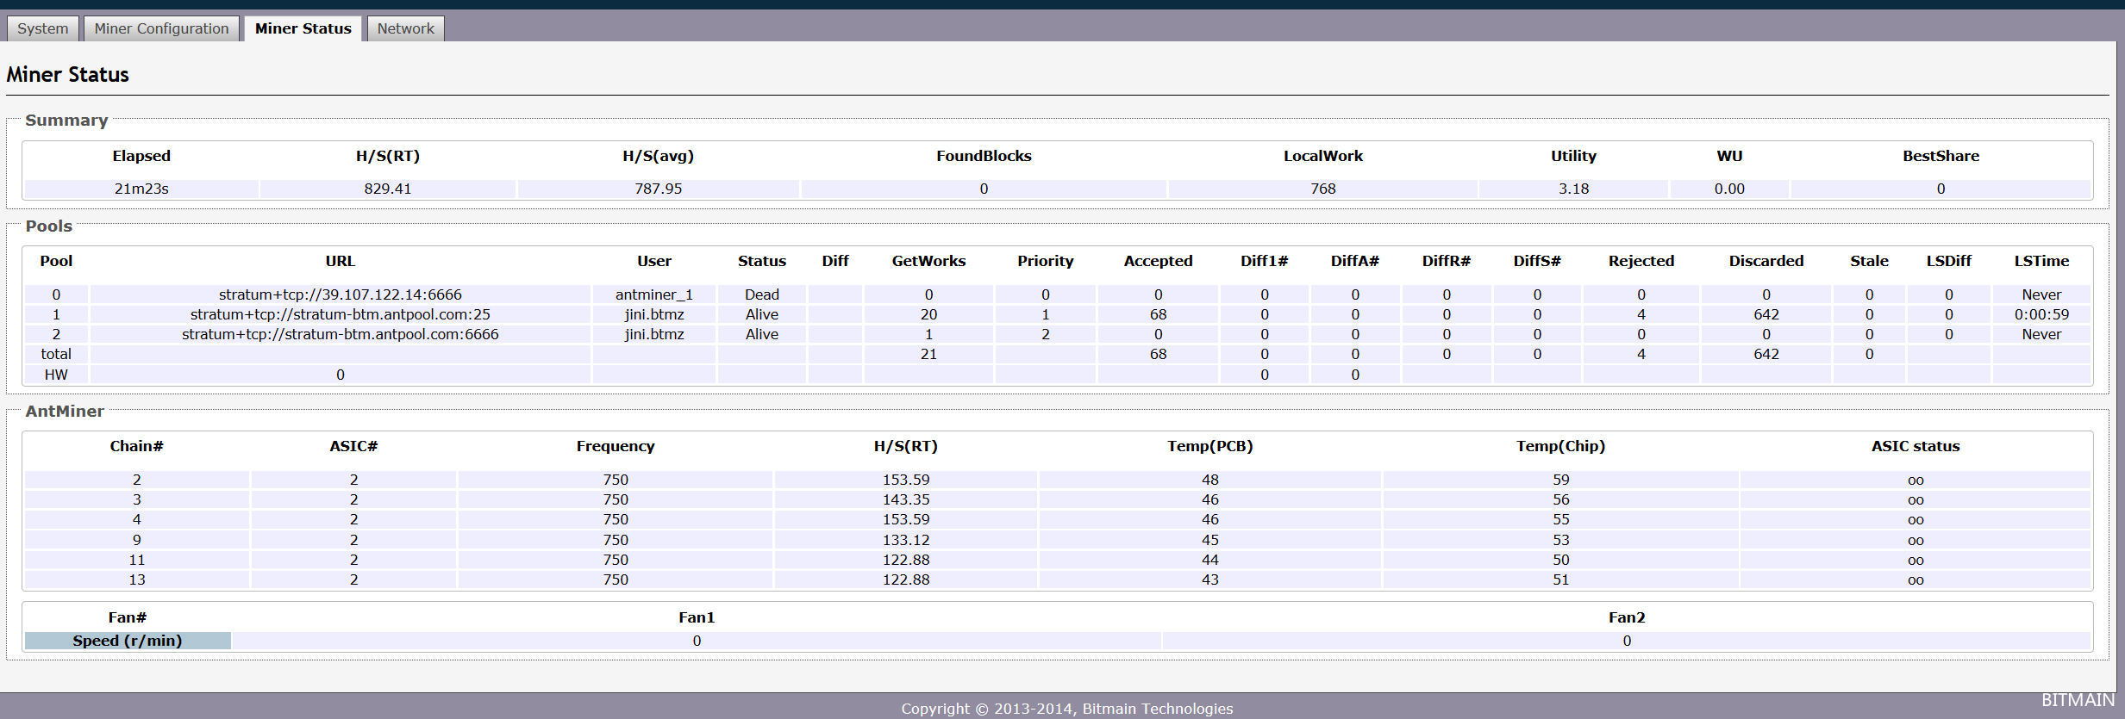
Task: Click the antpool.com:25 pool URL
Action: (340, 314)
